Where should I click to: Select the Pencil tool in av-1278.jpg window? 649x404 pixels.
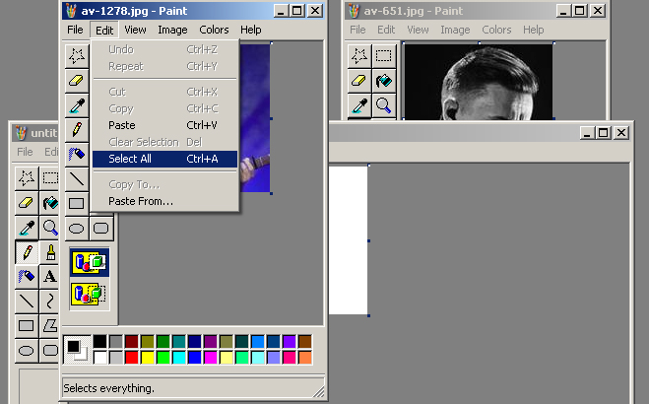click(x=77, y=129)
